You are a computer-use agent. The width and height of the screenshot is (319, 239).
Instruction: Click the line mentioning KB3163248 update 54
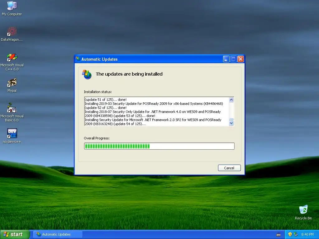click(x=115, y=124)
